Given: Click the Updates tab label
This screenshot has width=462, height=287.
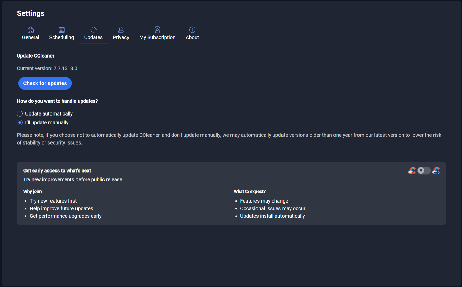Looking at the screenshot, I should pos(93,37).
